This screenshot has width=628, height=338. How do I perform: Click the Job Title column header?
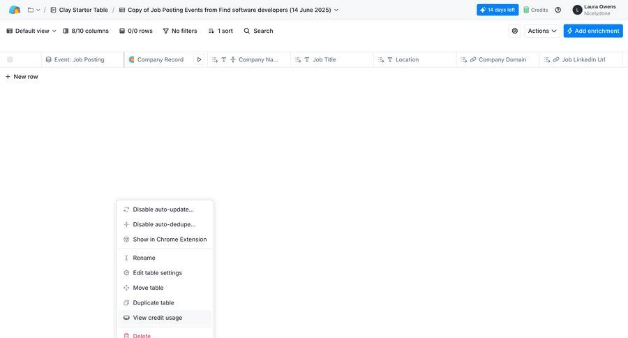pos(332,59)
